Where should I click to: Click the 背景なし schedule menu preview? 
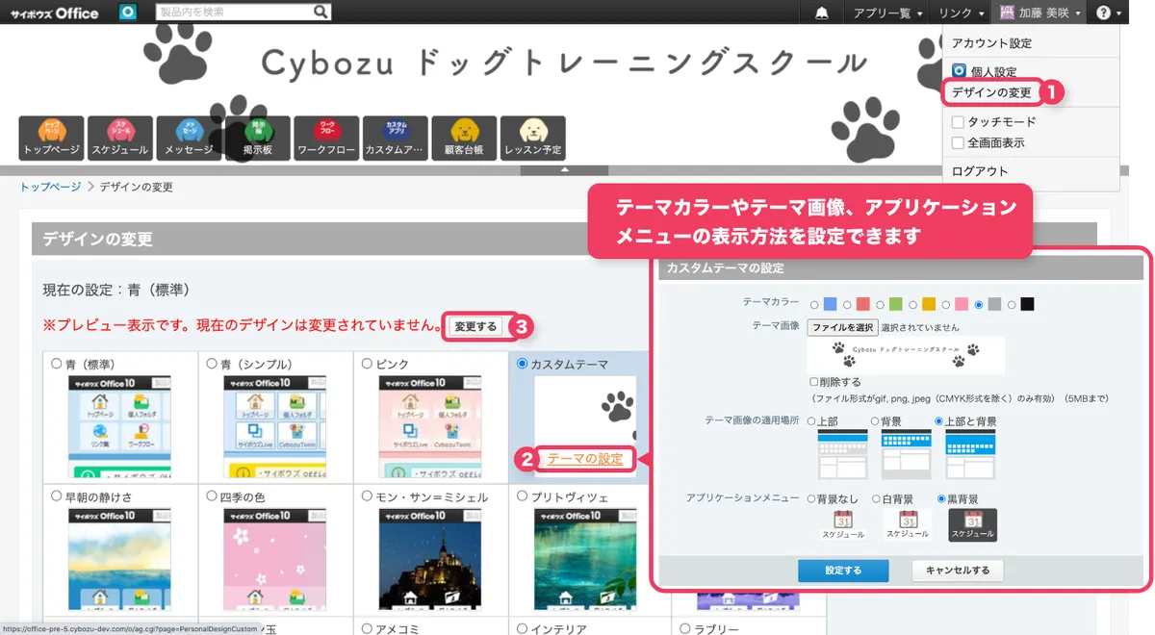coord(842,524)
